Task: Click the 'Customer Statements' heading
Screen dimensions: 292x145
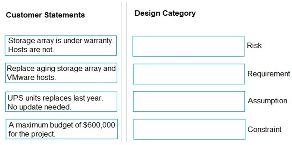Action: [45, 15]
